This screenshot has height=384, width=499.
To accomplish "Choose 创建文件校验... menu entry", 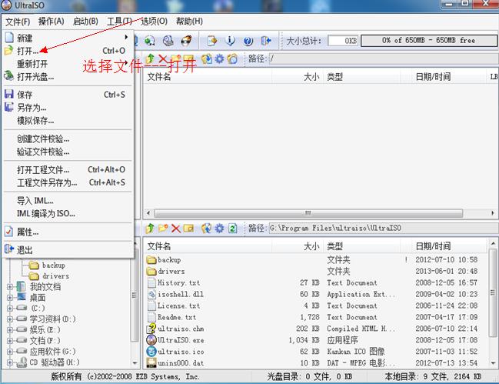I will click(68, 139).
